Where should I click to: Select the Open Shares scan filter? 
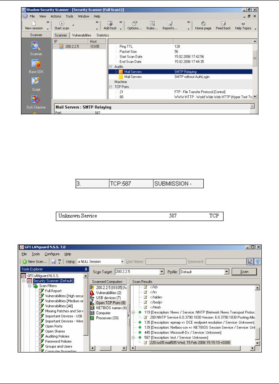tap(55, 331)
